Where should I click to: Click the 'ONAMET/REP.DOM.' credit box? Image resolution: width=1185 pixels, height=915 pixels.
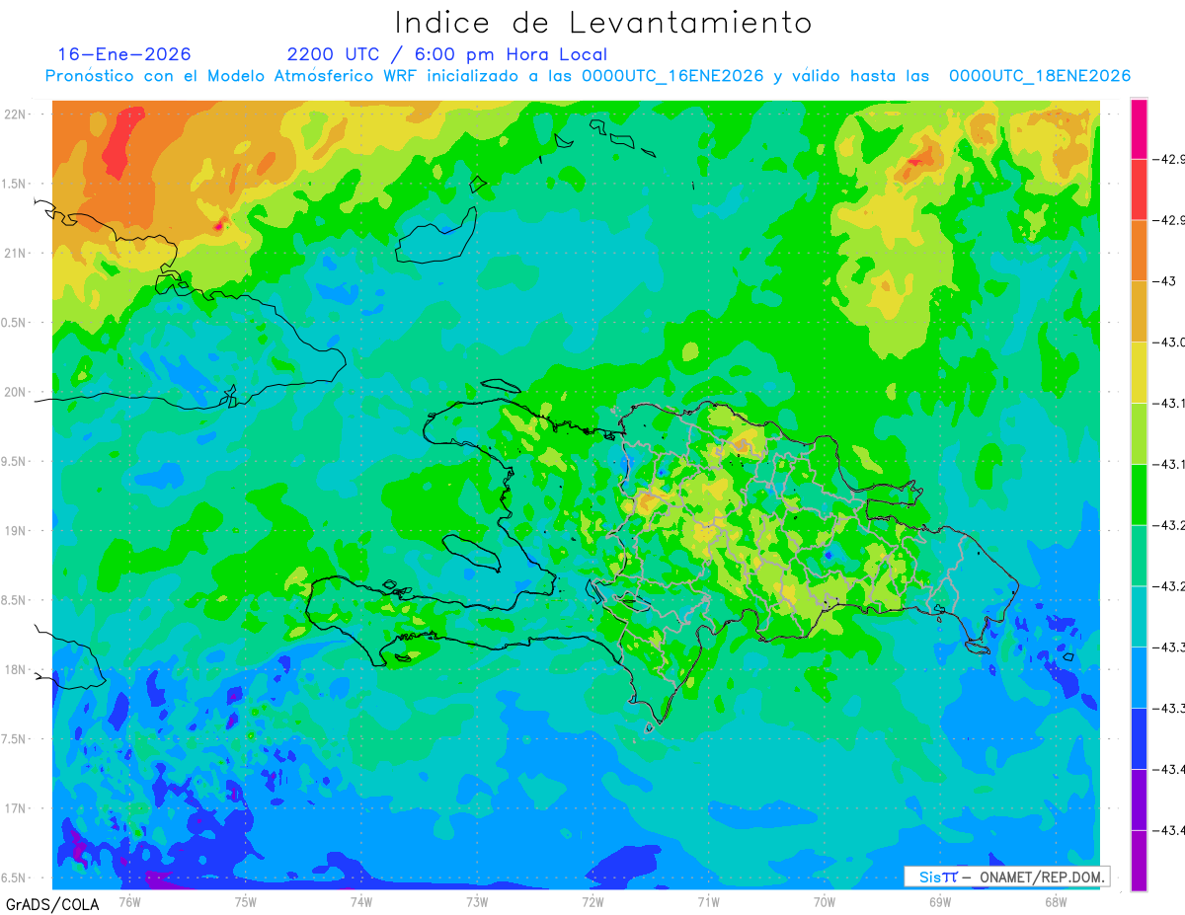coord(1007,877)
